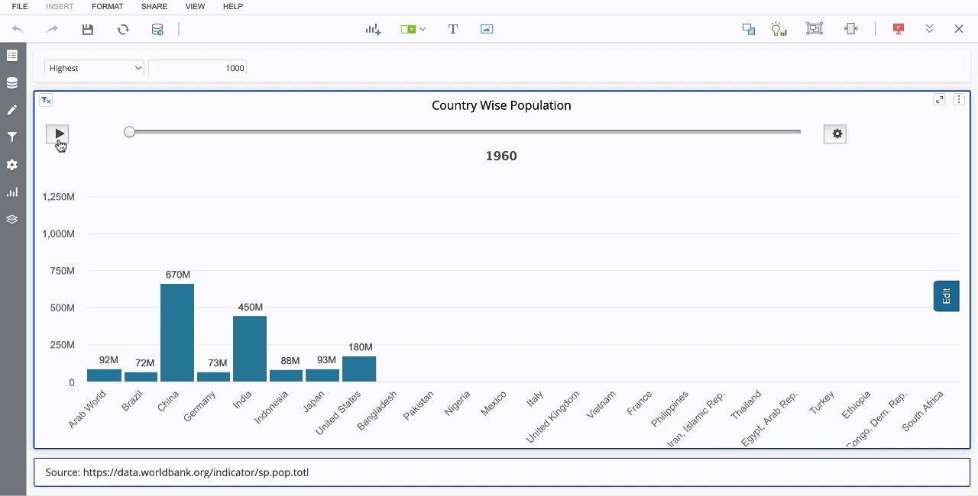Open the filter funnel panel in sidebar
The height and width of the screenshot is (496, 978).
tap(12, 137)
